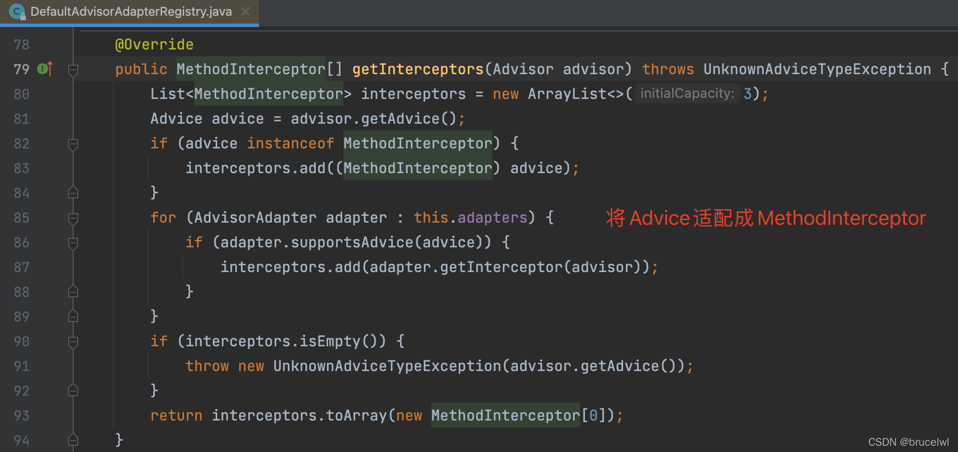
Task: Collapse the getInterceptors method fold on line 79
Action: click(x=73, y=70)
